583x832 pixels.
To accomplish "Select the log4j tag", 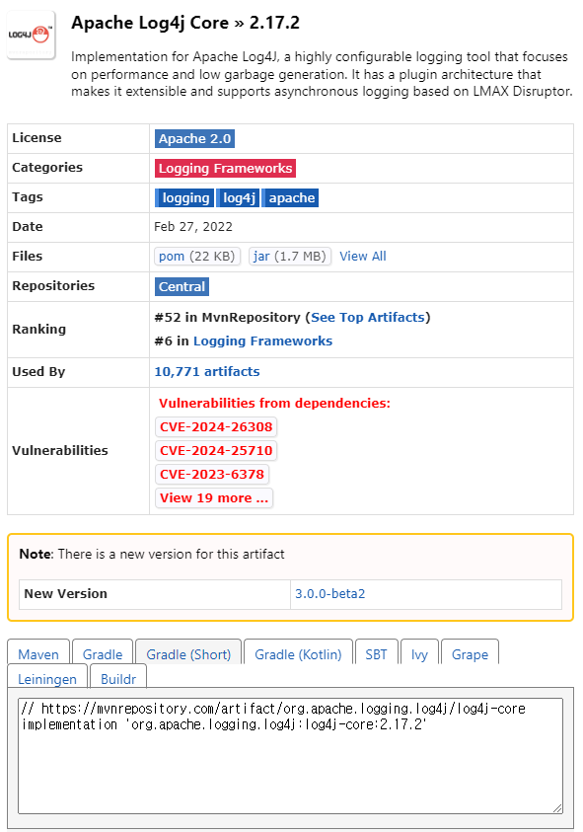I will click(238, 198).
